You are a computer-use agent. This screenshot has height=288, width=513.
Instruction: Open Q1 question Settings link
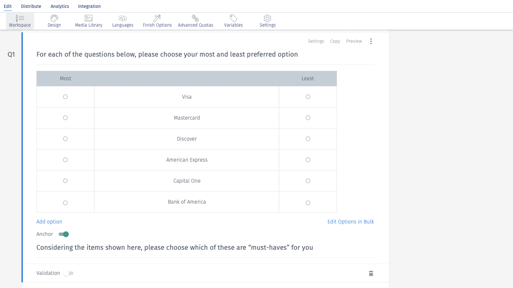tap(316, 41)
